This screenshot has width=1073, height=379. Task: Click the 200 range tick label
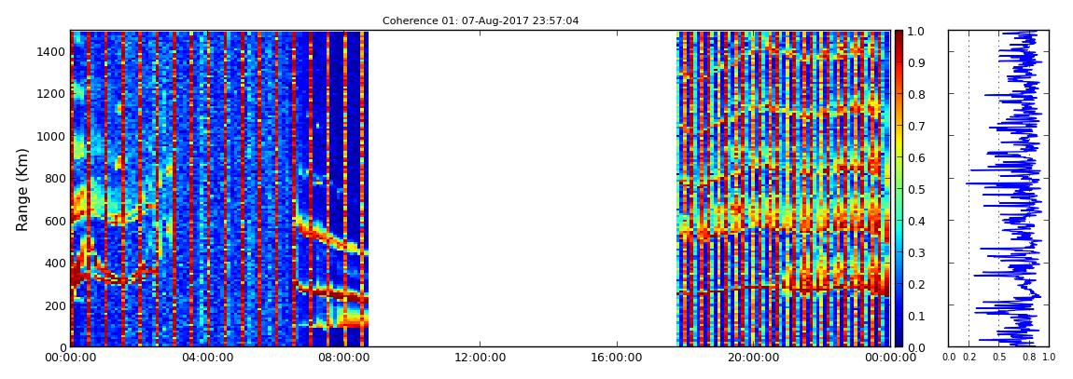[x=54, y=305]
